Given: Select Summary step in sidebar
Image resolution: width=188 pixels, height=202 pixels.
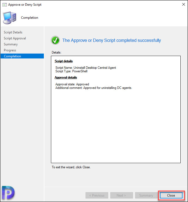Looking at the screenshot, I should (11, 44).
